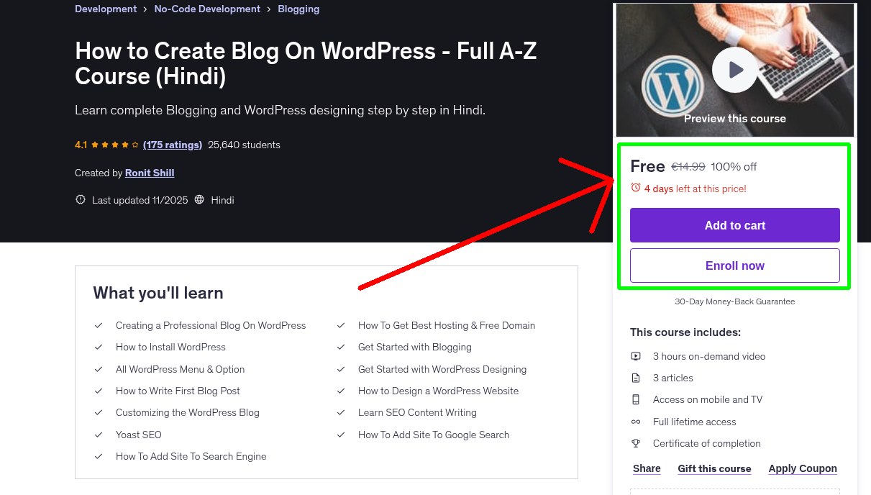Image resolution: width=871 pixels, height=495 pixels.
Task: Click the play icon to preview the course
Action: pos(734,69)
